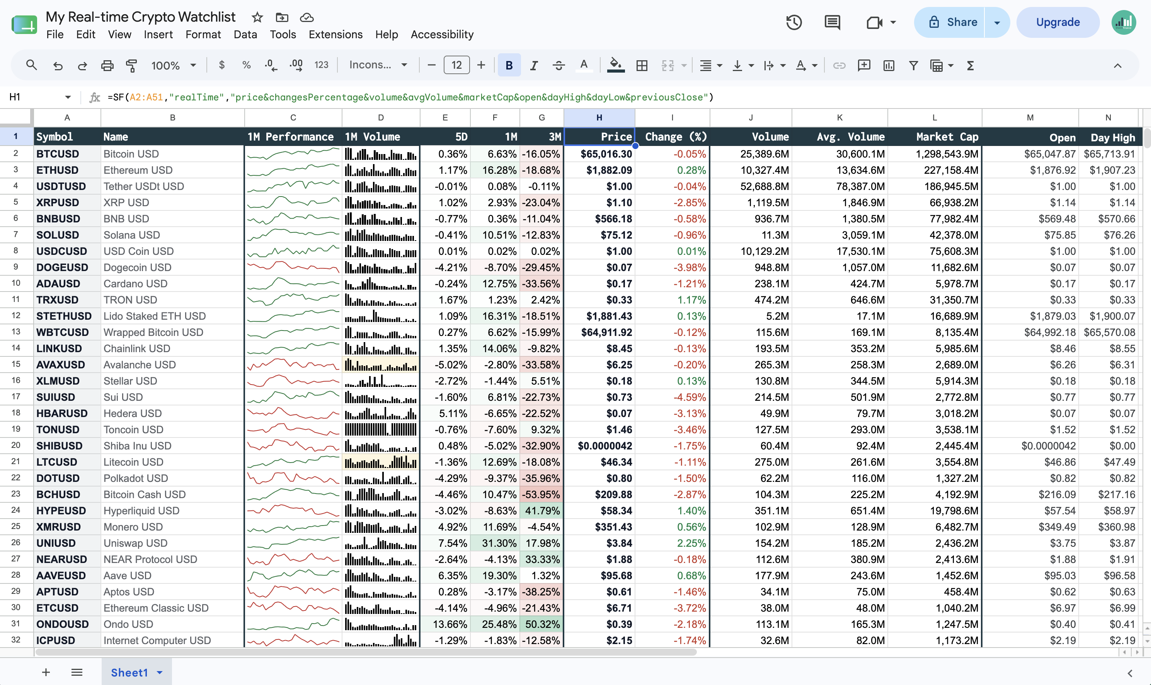This screenshot has height=685, width=1151.
Task: Open the Edit menu
Action: (85, 35)
